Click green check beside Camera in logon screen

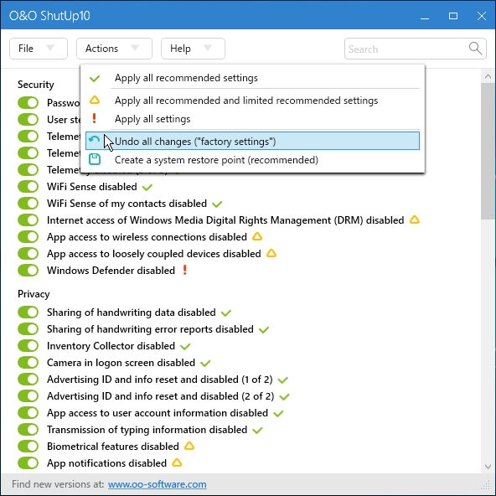pos(205,364)
